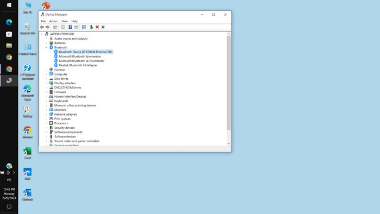
Task: Select the Outlook desktop shortcut
Action: (x=28, y=195)
